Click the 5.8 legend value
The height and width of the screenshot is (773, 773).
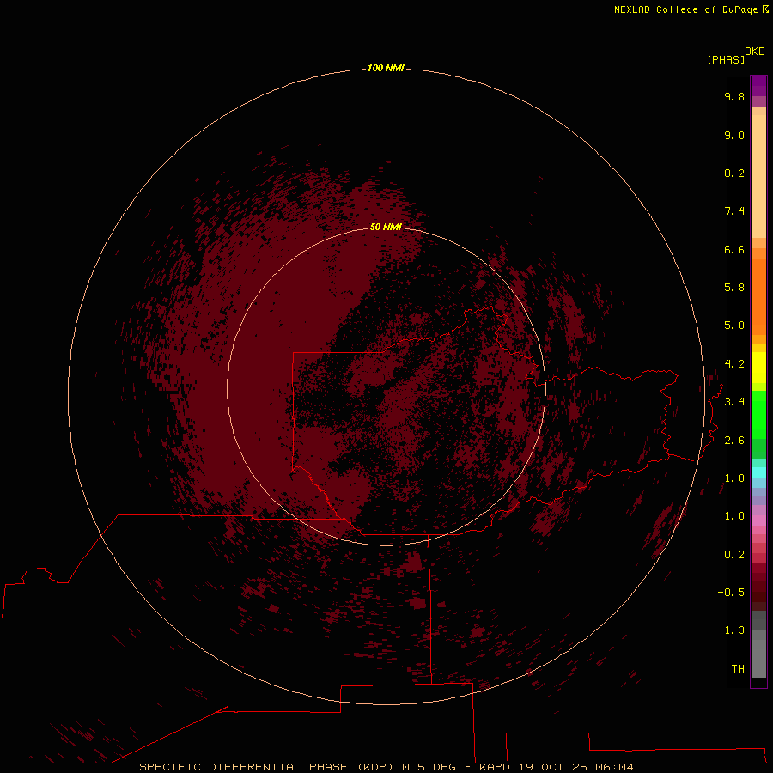(734, 288)
